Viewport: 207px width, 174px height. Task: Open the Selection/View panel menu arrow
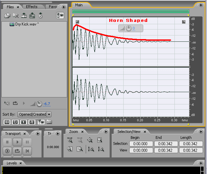pyautogui.click(x=201, y=132)
